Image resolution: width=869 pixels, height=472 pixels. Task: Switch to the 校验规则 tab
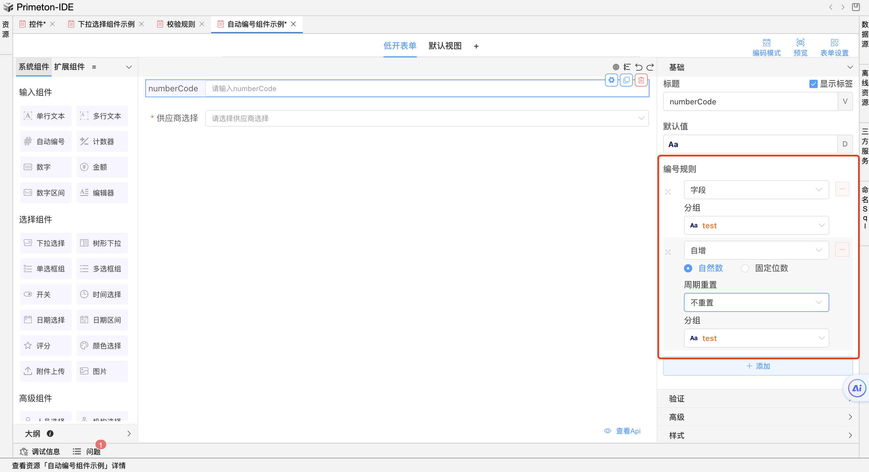coord(181,24)
